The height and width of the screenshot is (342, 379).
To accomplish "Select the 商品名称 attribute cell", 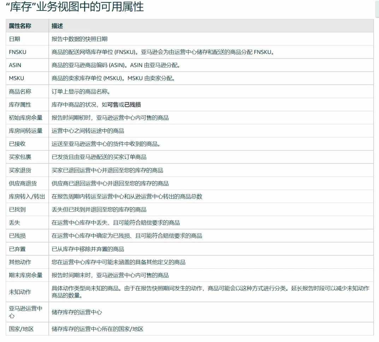I will click(27, 92).
